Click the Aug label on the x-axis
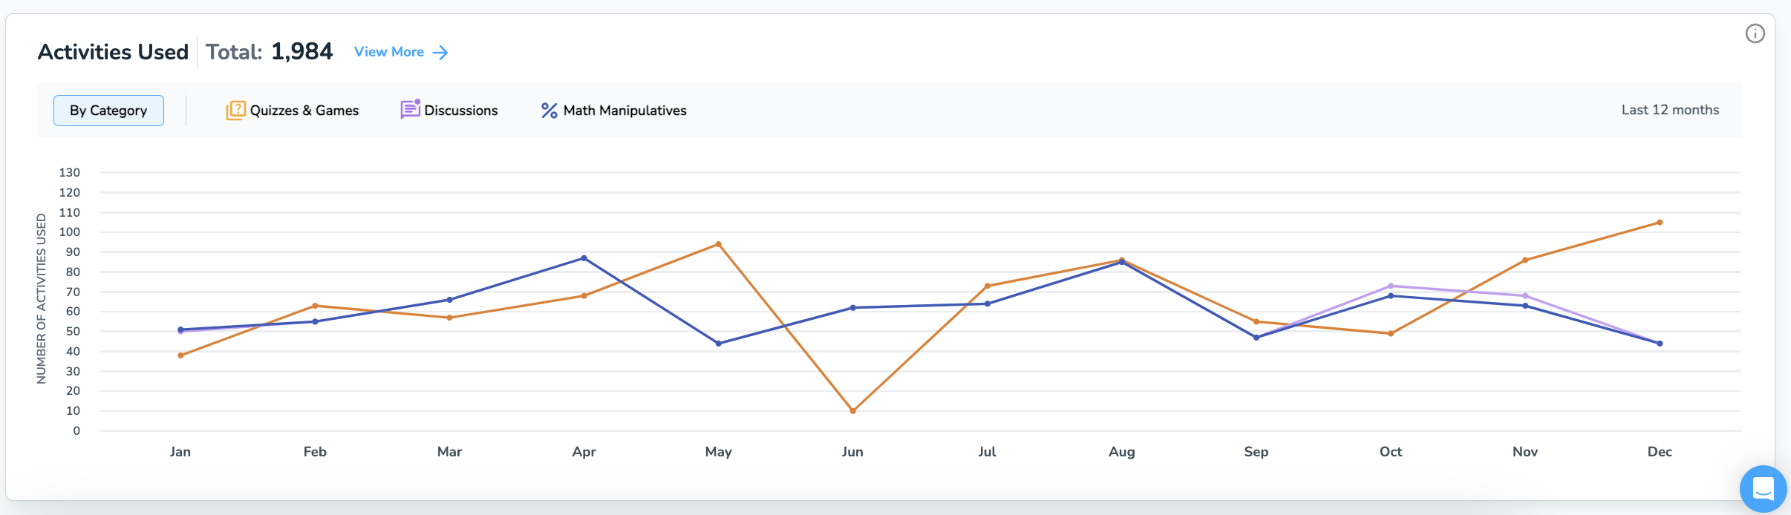1791x515 pixels. click(x=1121, y=451)
